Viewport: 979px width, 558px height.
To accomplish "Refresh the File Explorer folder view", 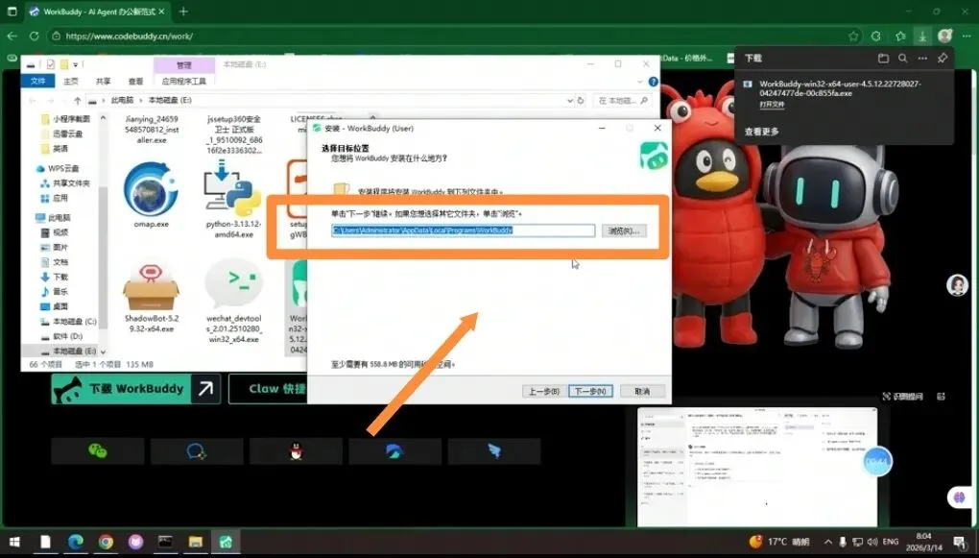I will click(x=581, y=100).
